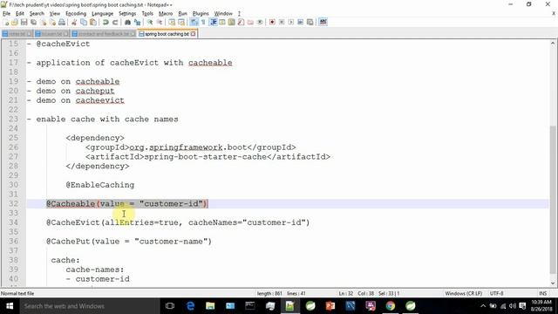The height and width of the screenshot is (314, 558).
Task: Toggle synchronized vertical scrolling icon
Action: click(x=172, y=22)
